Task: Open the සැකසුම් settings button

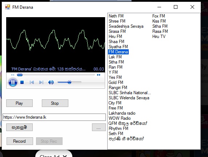Action: point(19,127)
